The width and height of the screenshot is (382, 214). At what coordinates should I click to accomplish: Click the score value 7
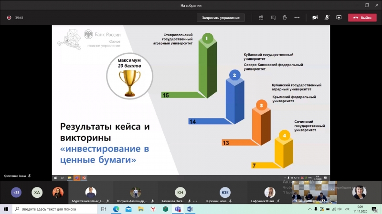254,165
